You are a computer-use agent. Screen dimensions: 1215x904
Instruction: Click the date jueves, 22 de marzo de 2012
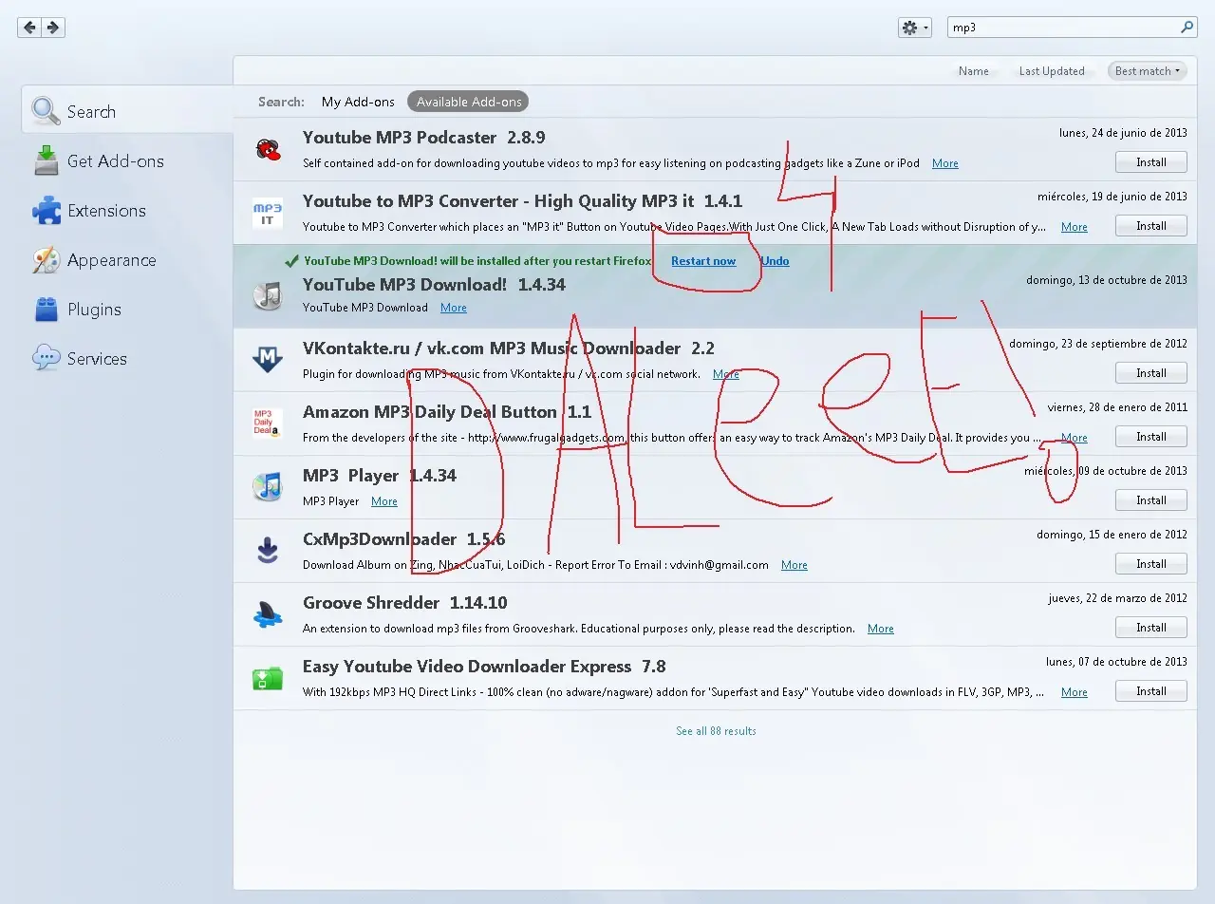(x=1118, y=598)
